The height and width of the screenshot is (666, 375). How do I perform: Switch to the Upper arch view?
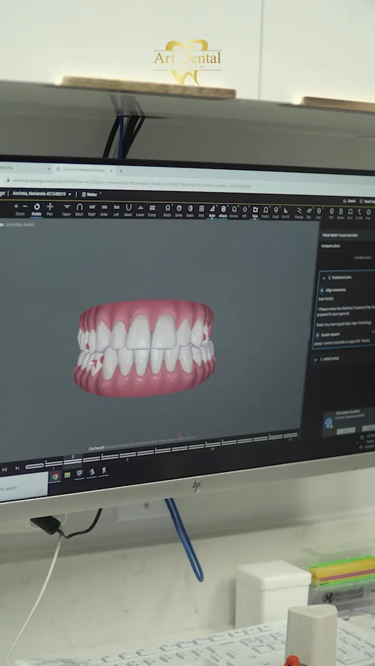(x=67, y=210)
